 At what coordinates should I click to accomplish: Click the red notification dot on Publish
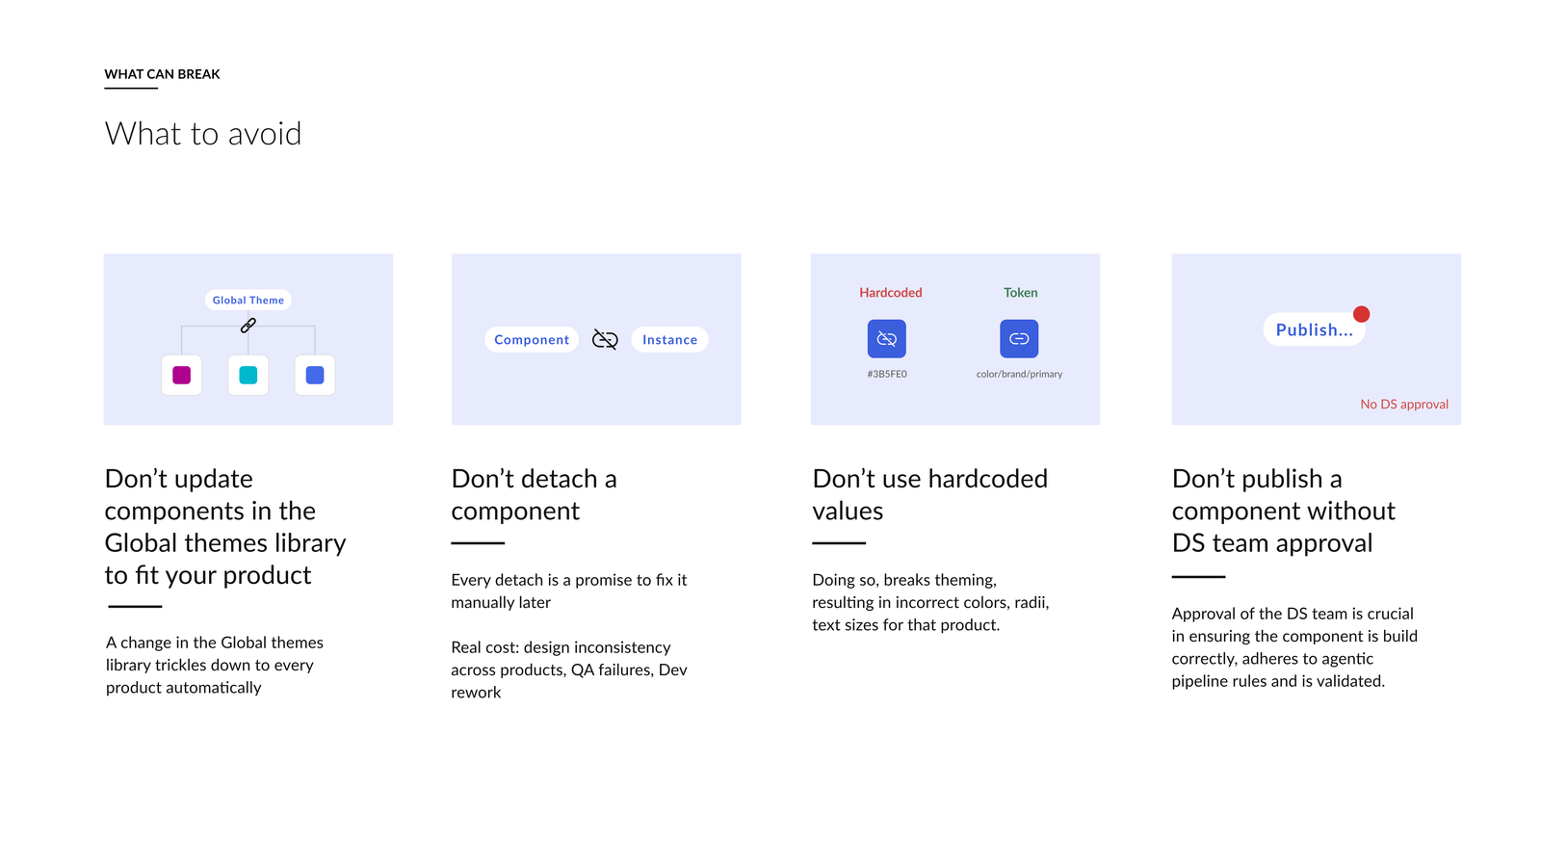(1361, 314)
